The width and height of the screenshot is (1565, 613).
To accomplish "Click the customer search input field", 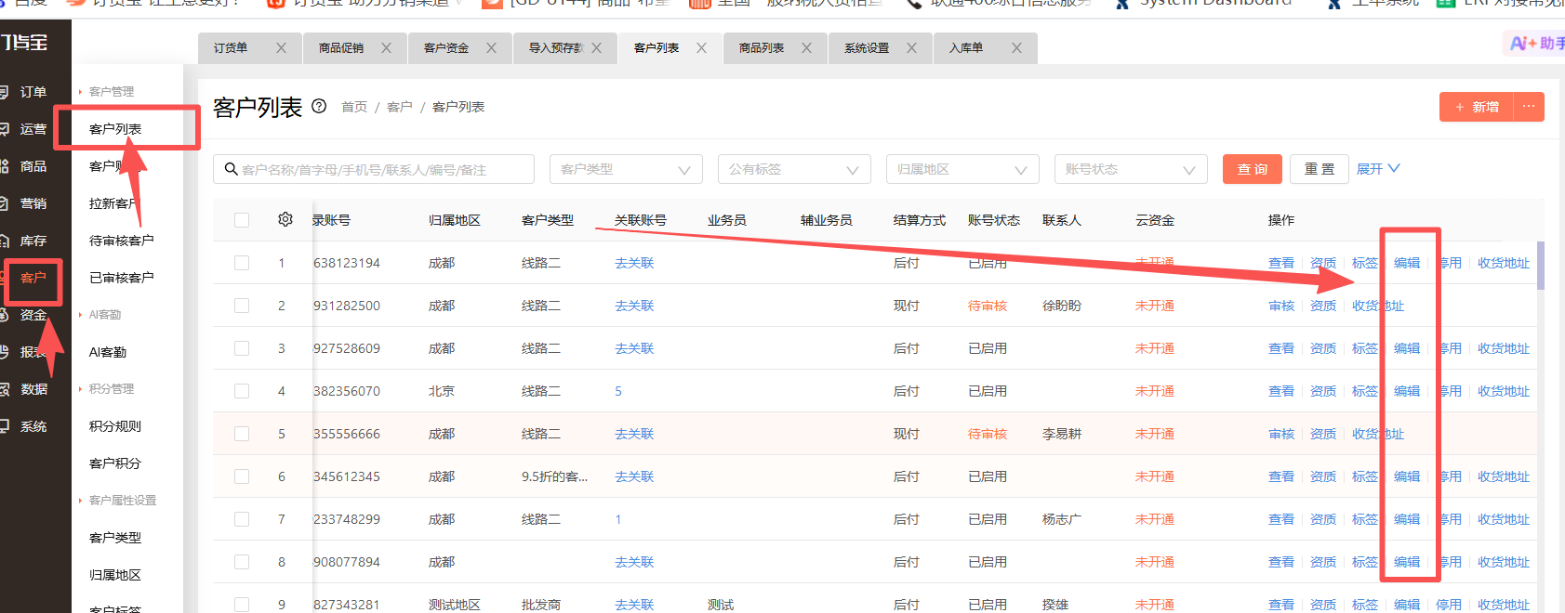I will point(374,169).
